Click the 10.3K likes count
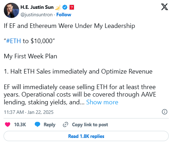173x145 pixels. click(20, 124)
